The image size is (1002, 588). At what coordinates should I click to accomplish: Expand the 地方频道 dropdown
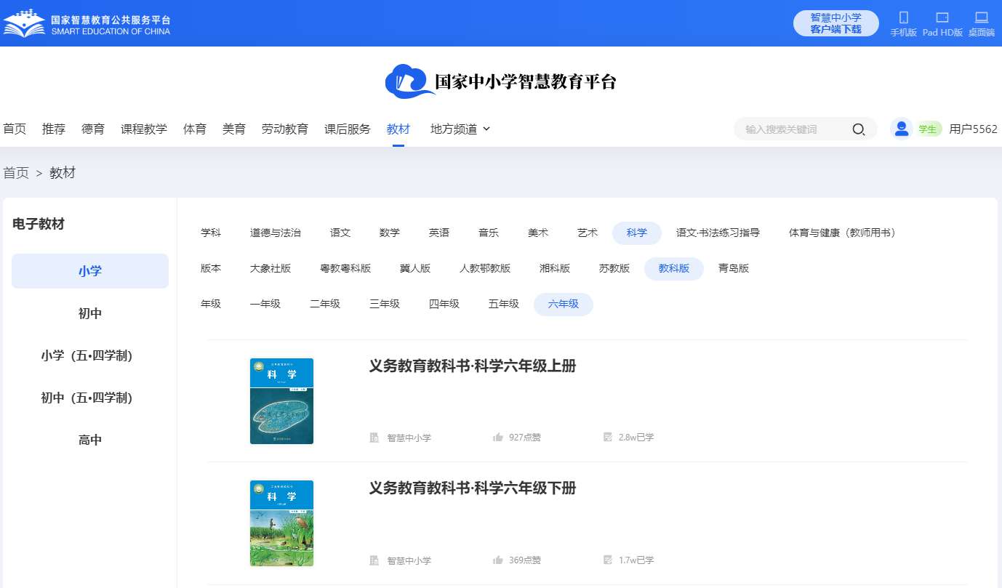click(x=460, y=129)
